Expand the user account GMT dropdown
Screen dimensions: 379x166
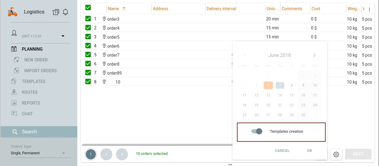(63, 36)
